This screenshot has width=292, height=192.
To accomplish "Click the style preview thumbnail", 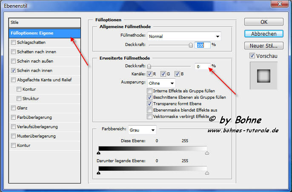I will (x=263, y=76).
